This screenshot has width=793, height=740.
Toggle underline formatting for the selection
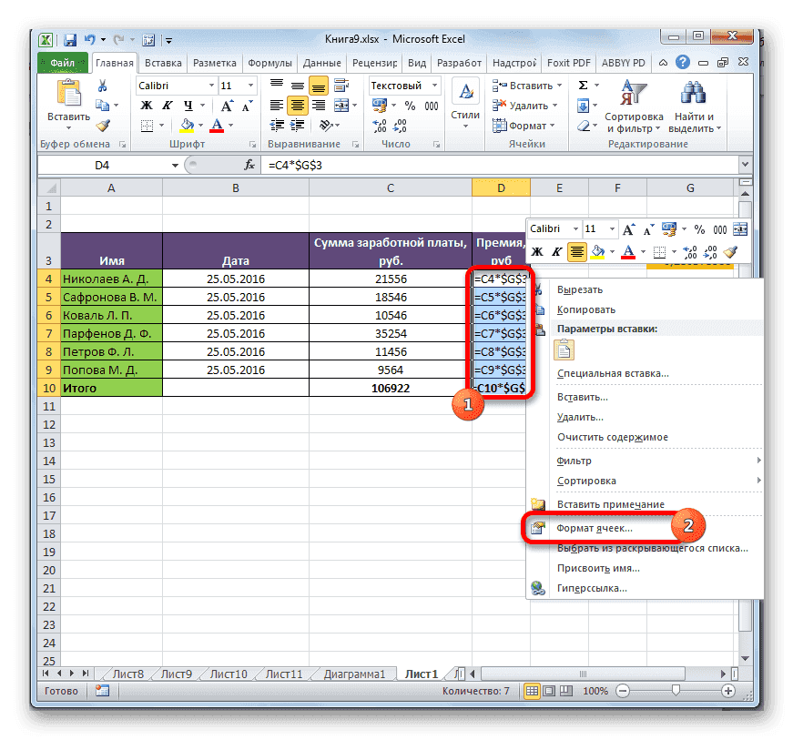(188, 105)
